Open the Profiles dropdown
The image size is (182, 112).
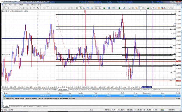(x=124, y=8)
